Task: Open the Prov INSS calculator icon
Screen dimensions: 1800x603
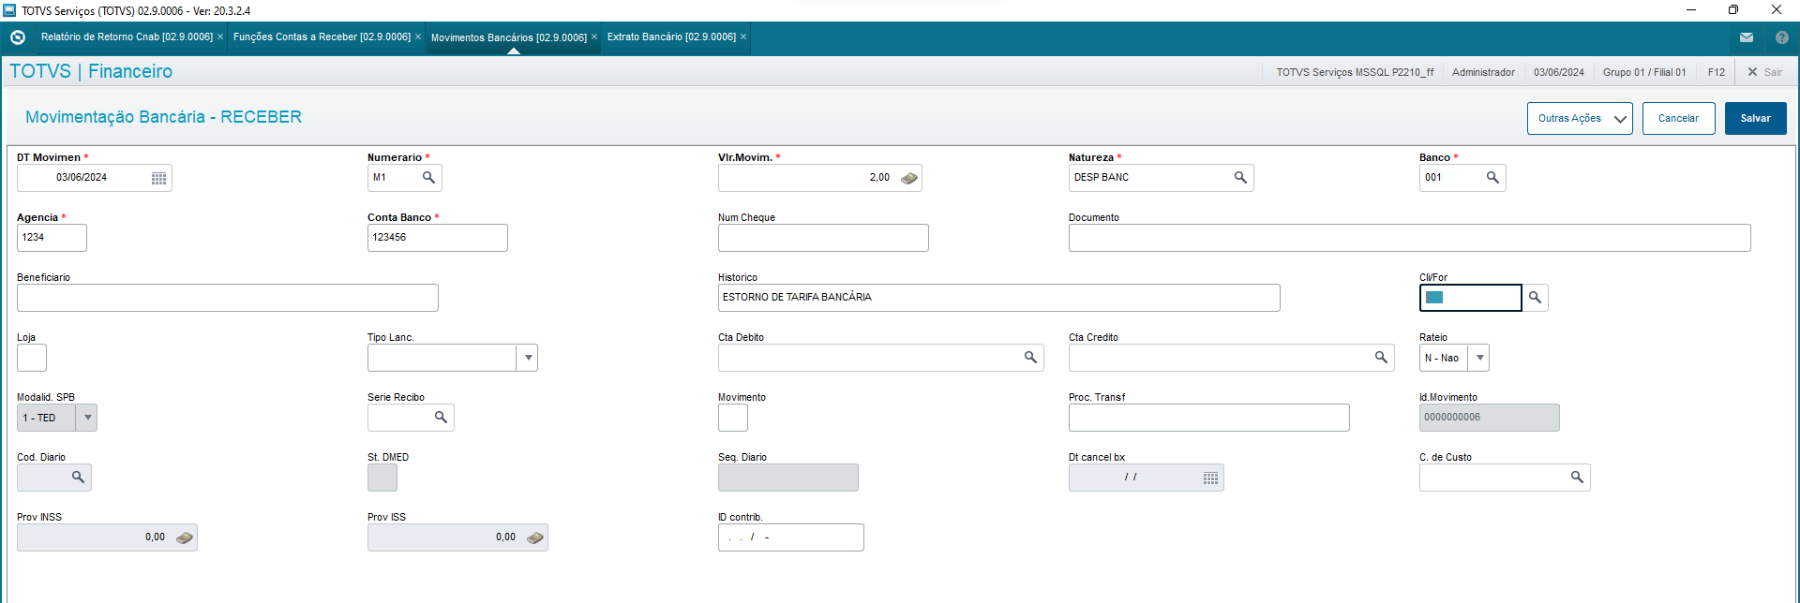Action: tap(184, 537)
